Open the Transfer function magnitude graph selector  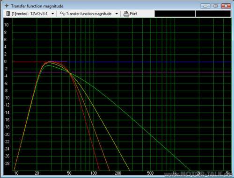tap(89, 14)
